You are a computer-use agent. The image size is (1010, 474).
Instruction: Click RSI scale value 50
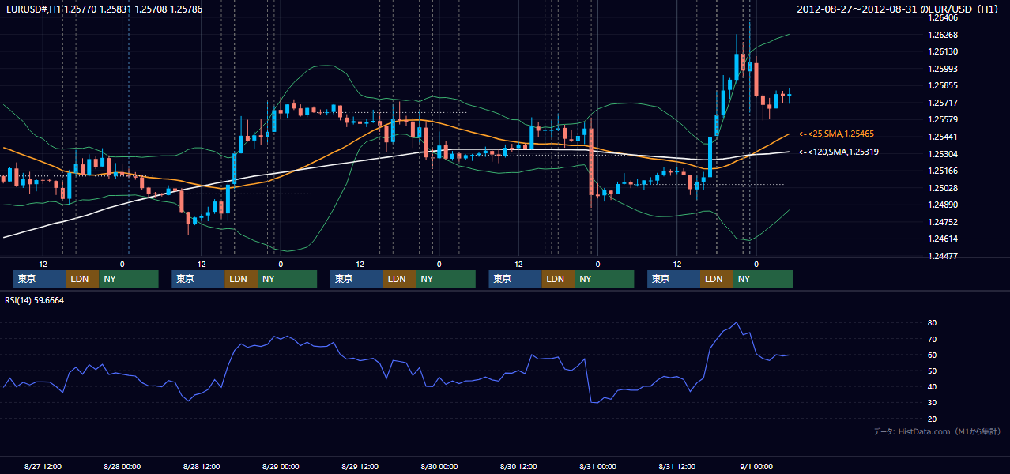pos(932,371)
